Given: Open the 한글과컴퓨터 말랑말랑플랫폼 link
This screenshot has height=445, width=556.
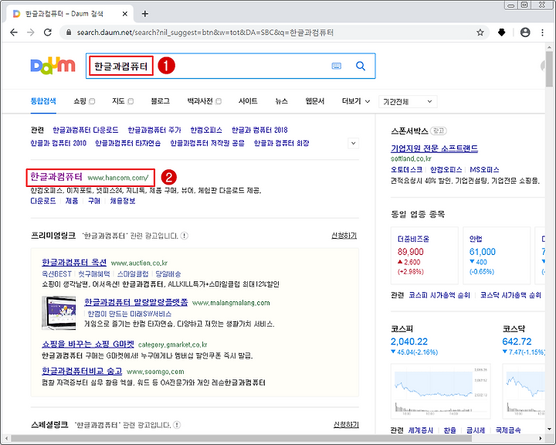Looking at the screenshot, I should [x=136, y=302].
